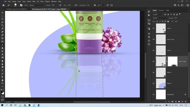Select the Hand tool

(2, 80)
